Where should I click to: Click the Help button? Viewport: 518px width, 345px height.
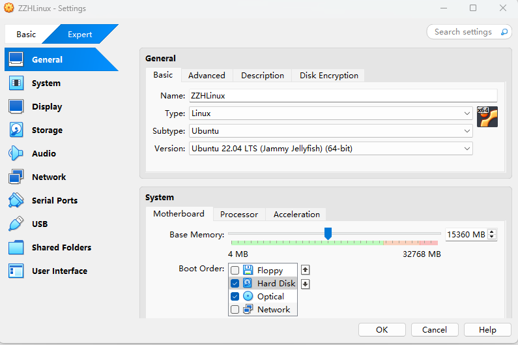pos(487,330)
